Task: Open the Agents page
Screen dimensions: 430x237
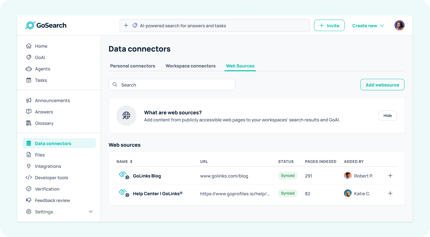Action: point(43,69)
